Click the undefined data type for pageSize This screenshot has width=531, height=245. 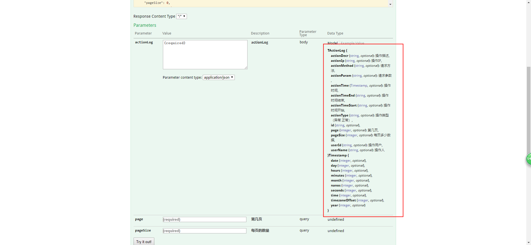(x=336, y=231)
